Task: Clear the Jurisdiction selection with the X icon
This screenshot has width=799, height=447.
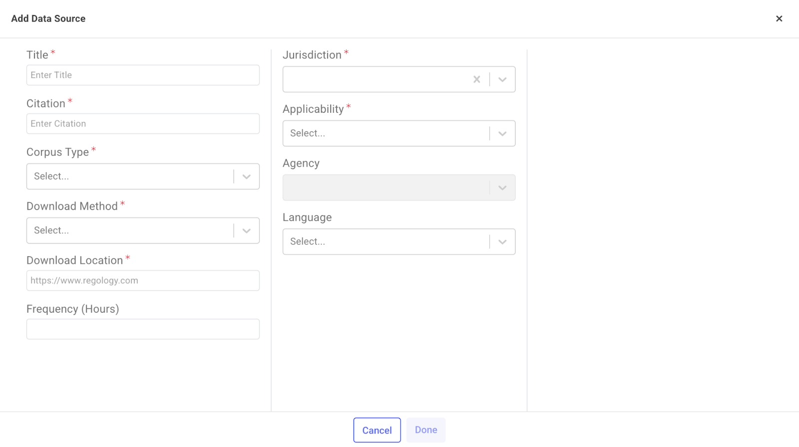Action: [476, 79]
